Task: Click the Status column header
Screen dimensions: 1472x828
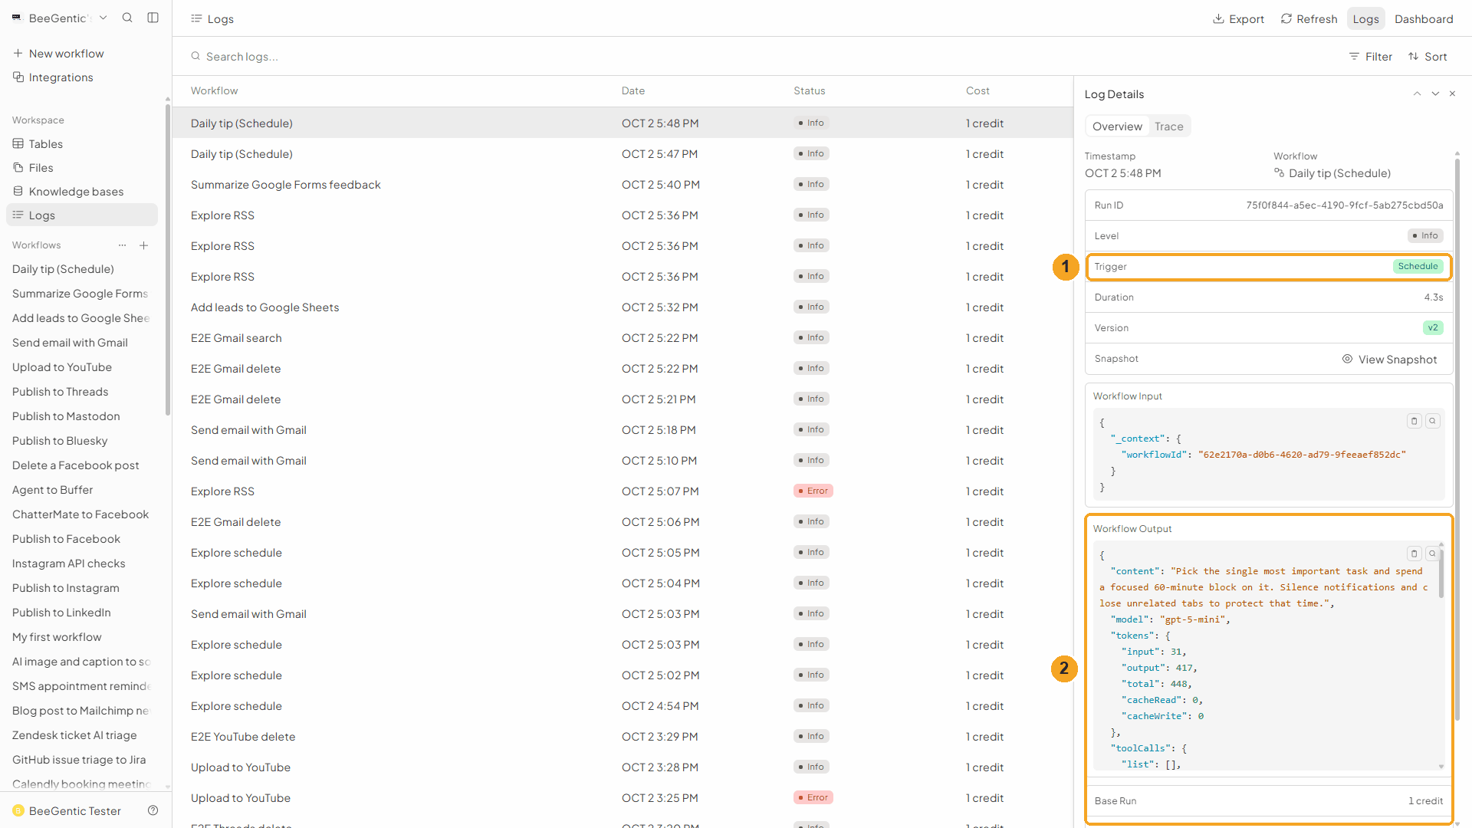Action: [810, 90]
